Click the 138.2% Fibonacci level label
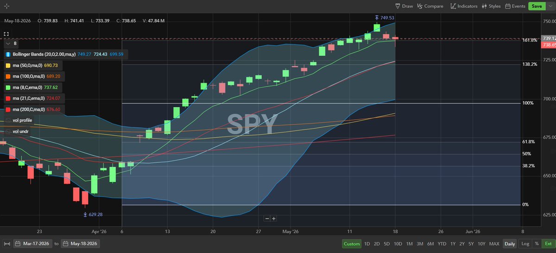The image size is (556, 253). 530,64
